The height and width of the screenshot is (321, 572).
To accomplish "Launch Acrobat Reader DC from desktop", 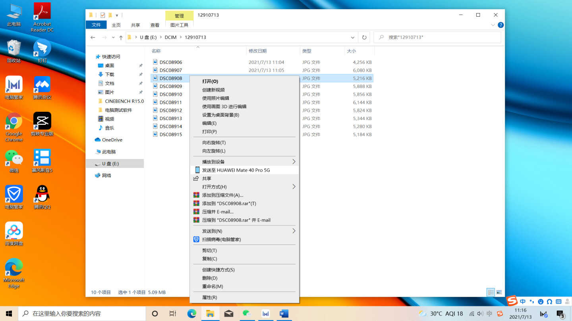I will point(42,17).
